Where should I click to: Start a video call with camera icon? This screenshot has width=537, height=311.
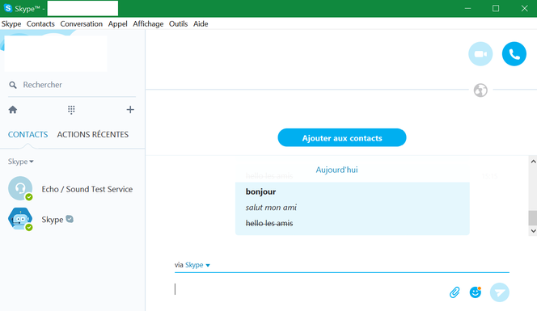480,53
